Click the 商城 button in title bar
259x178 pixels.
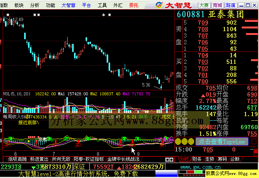click(x=218, y=5)
